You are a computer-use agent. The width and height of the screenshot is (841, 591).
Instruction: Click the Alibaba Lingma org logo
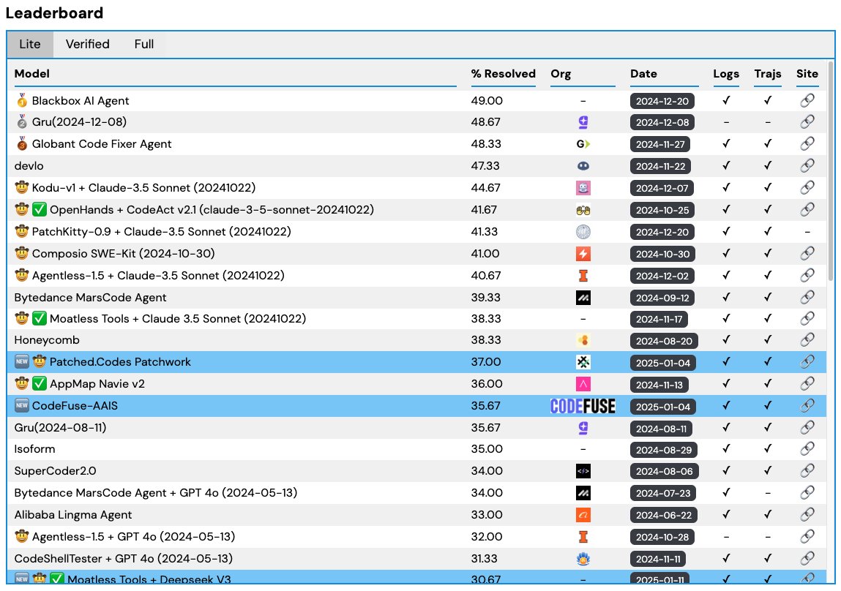pyautogui.click(x=583, y=515)
